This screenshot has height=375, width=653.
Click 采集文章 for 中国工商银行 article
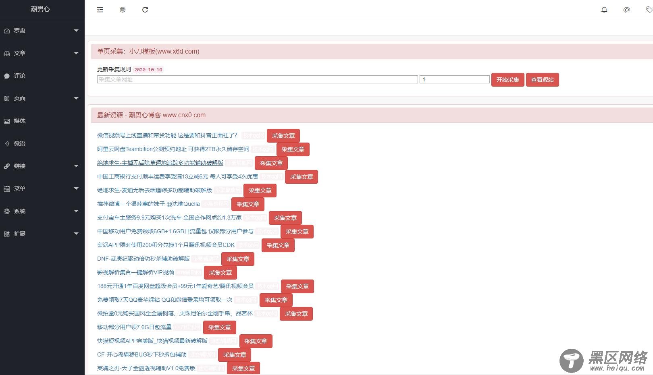302,177
